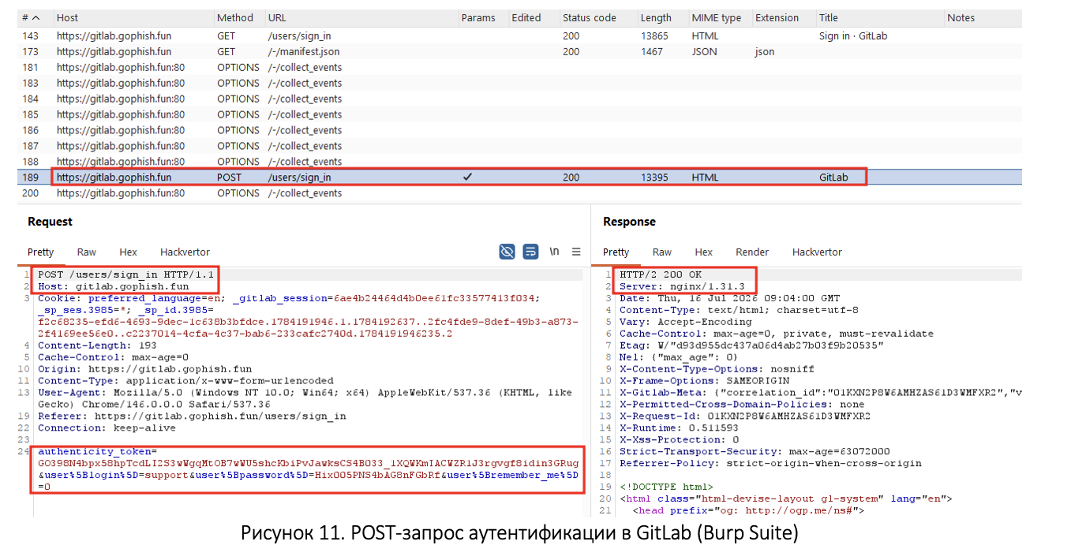
Task: Open the Pretty tab in Response panel
Action: tap(616, 252)
